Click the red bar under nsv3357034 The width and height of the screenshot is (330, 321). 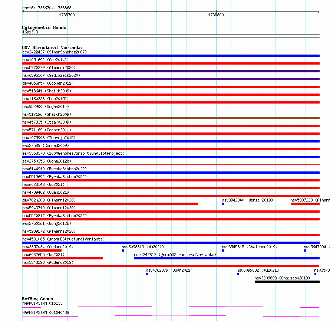(42, 250)
